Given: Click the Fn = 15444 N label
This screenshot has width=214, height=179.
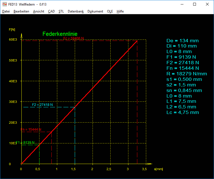Looking at the screenshot, I should [x=31, y=130].
